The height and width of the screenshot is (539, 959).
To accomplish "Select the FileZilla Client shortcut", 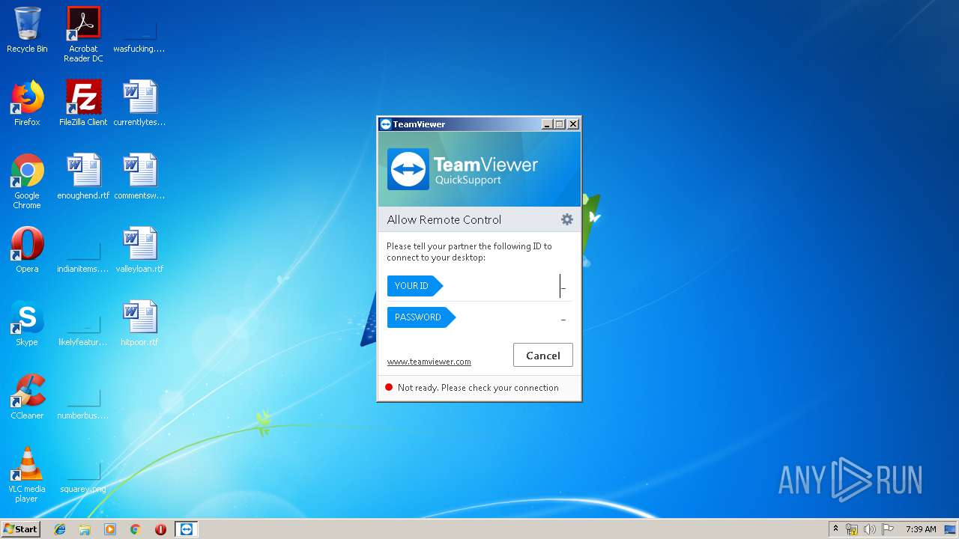I will (x=83, y=103).
